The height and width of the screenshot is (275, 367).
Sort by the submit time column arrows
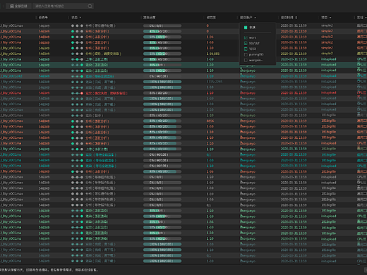coord(296,18)
